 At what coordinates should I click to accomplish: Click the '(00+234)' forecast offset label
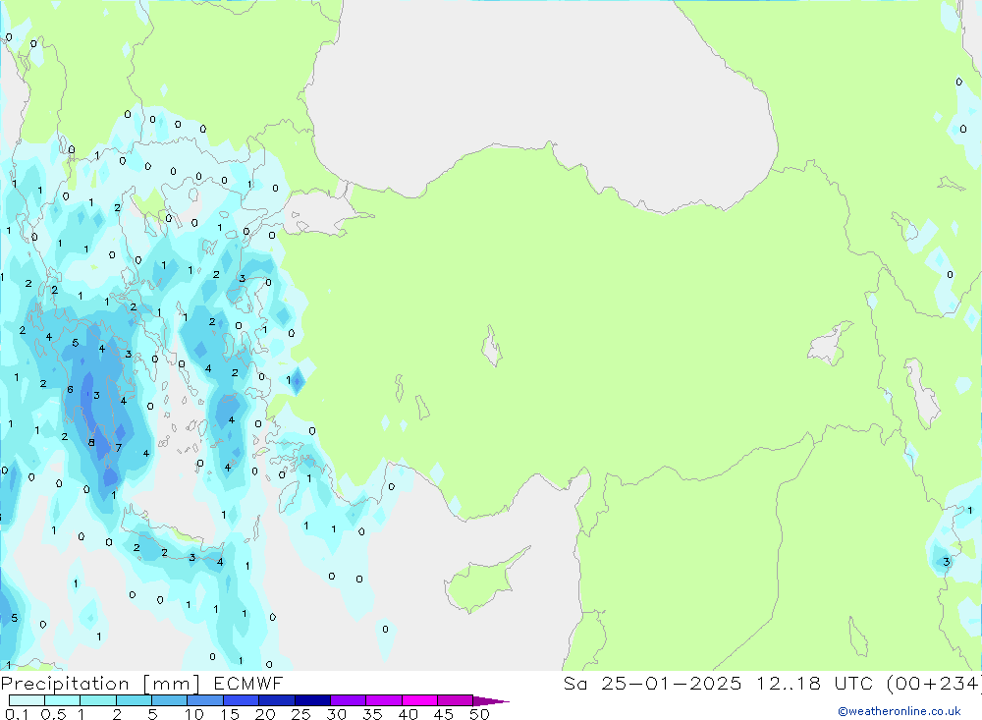932,684
